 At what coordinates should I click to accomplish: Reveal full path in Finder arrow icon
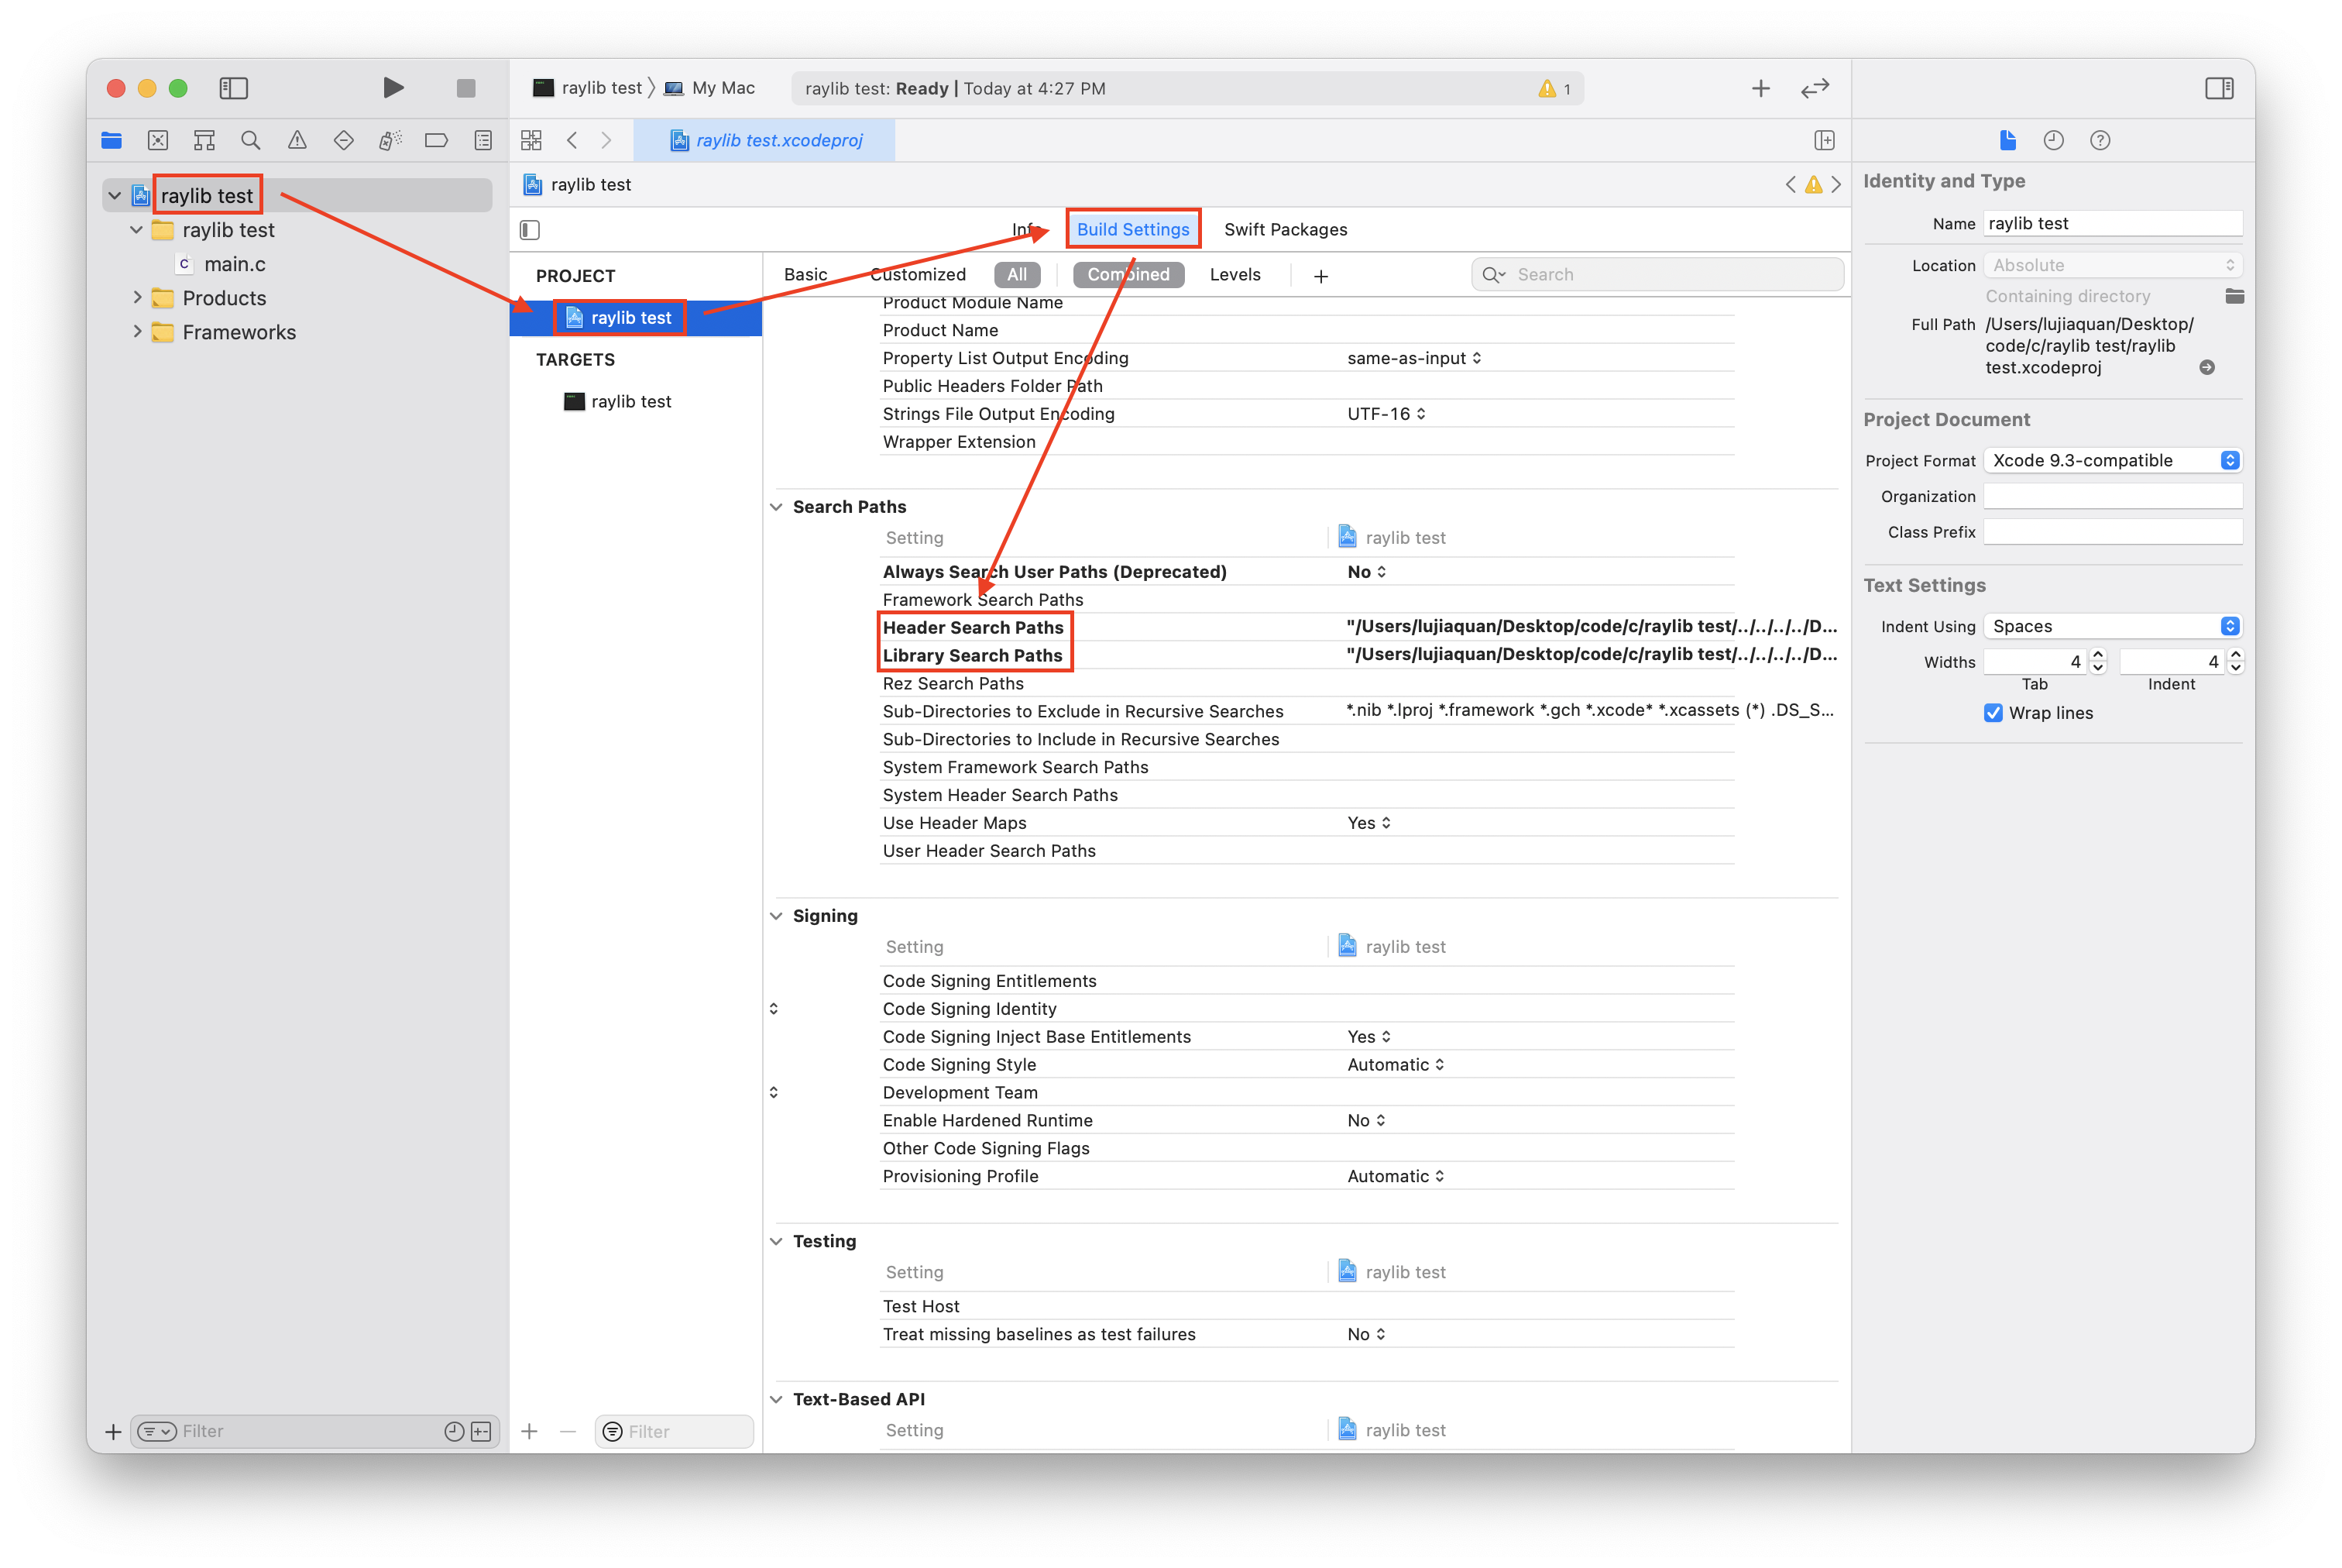tap(2206, 368)
